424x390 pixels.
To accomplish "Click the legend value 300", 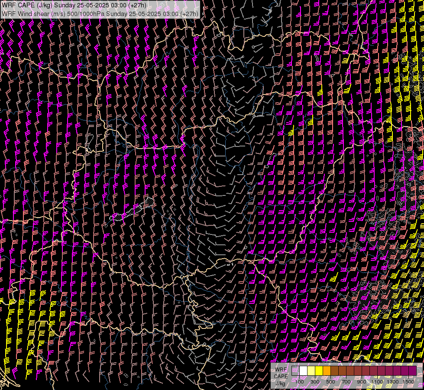I will [315, 382].
